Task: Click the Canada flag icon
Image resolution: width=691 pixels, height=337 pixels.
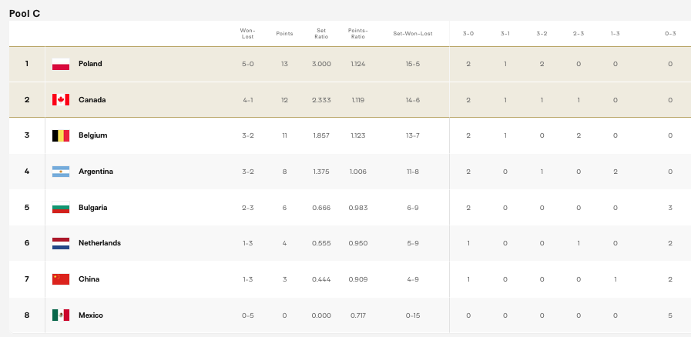Action: tap(61, 100)
